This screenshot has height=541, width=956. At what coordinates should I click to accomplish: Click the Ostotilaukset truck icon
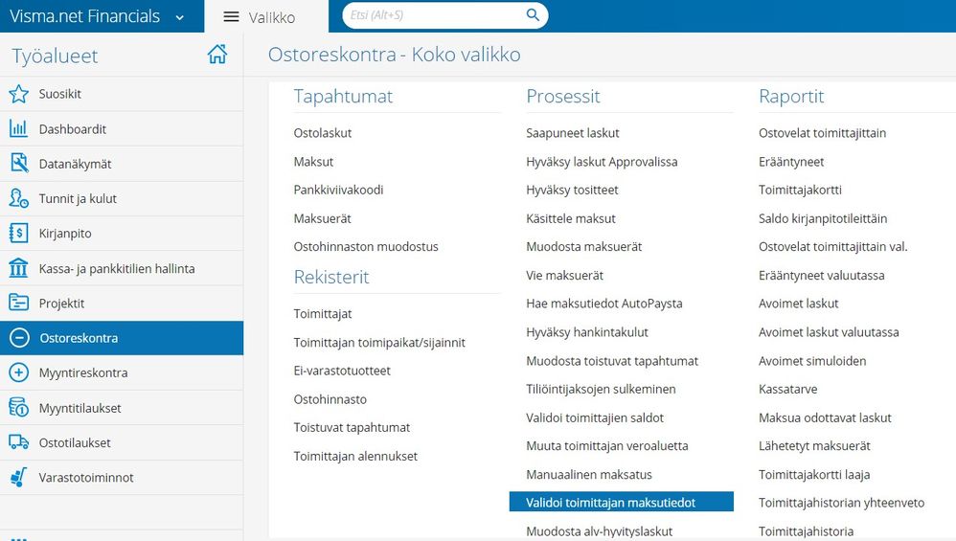(x=18, y=443)
